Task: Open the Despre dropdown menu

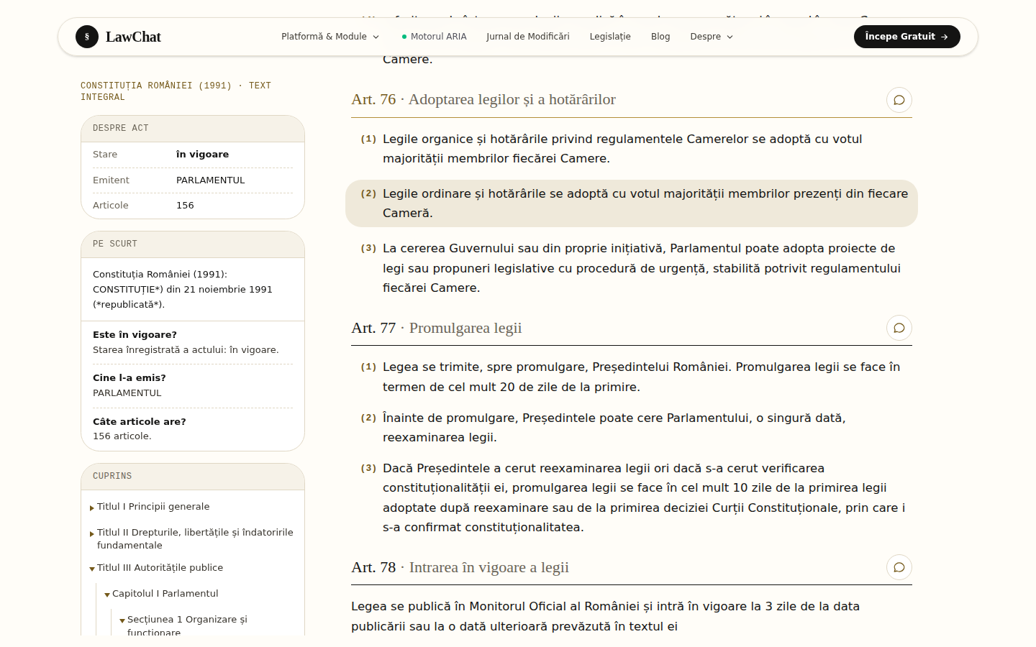Action: pyautogui.click(x=712, y=37)
